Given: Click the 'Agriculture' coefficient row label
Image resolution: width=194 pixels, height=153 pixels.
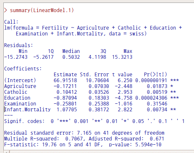Looking at the screenshot, I should coord(20,86).
